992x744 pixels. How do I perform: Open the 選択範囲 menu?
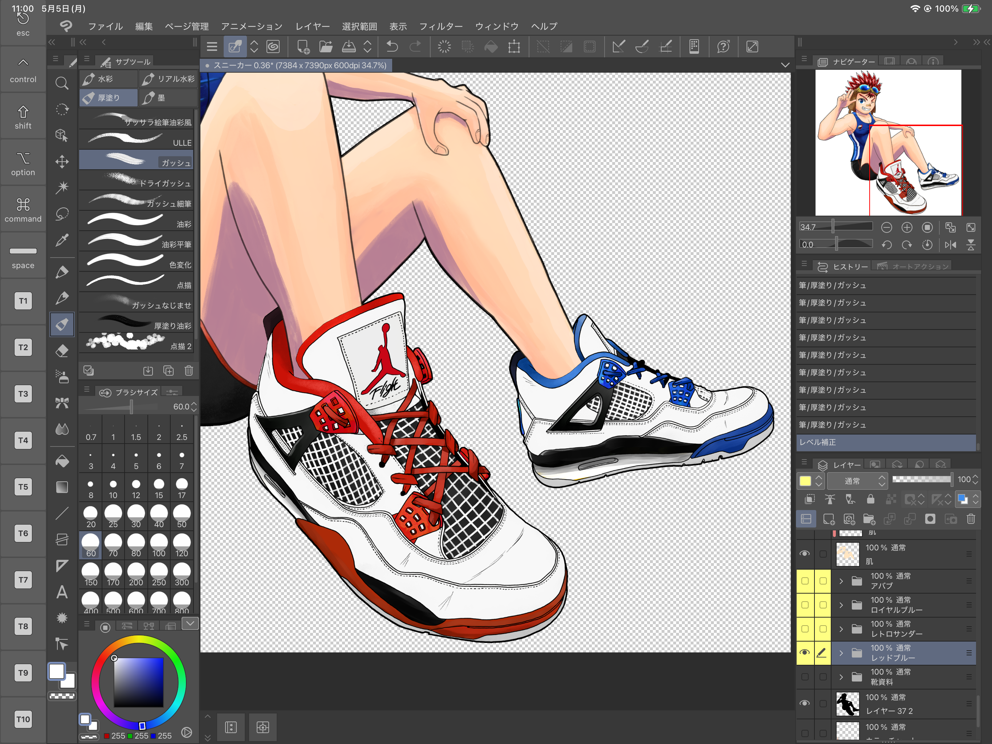[x=359, y=26]
